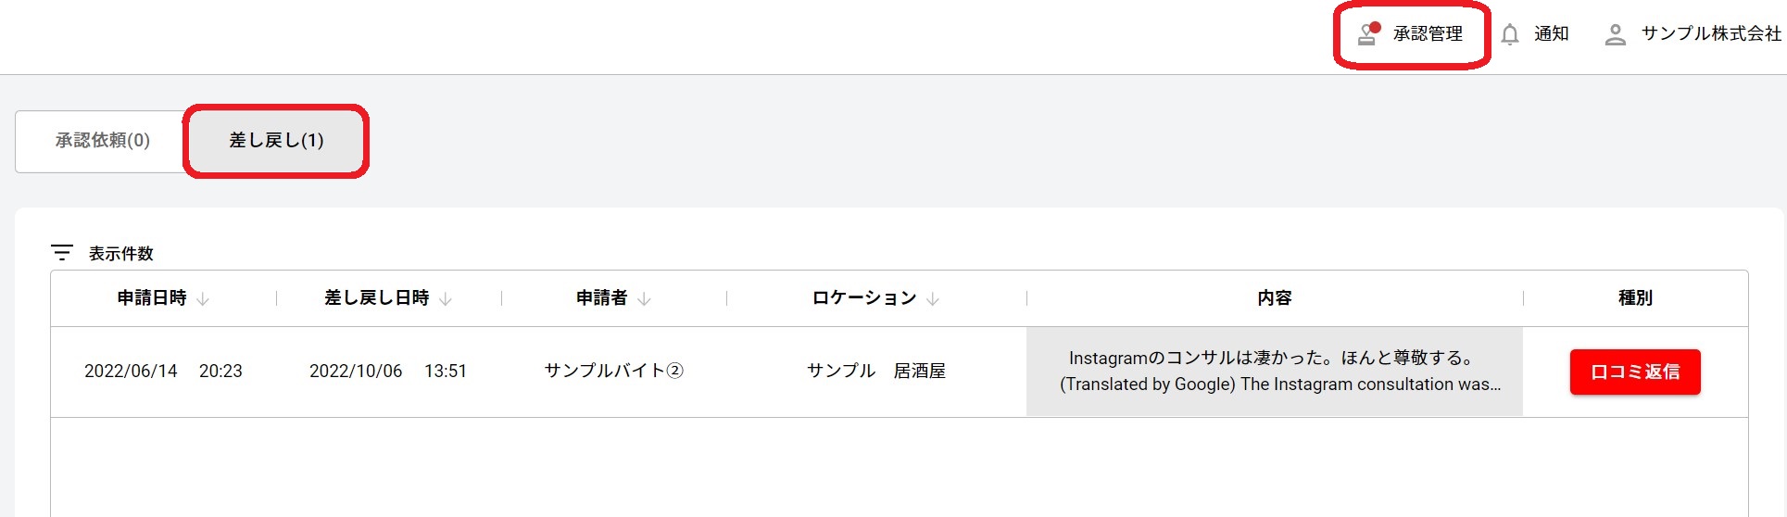Open 承認管理 from the top bar

click(x=1428, y=33)
